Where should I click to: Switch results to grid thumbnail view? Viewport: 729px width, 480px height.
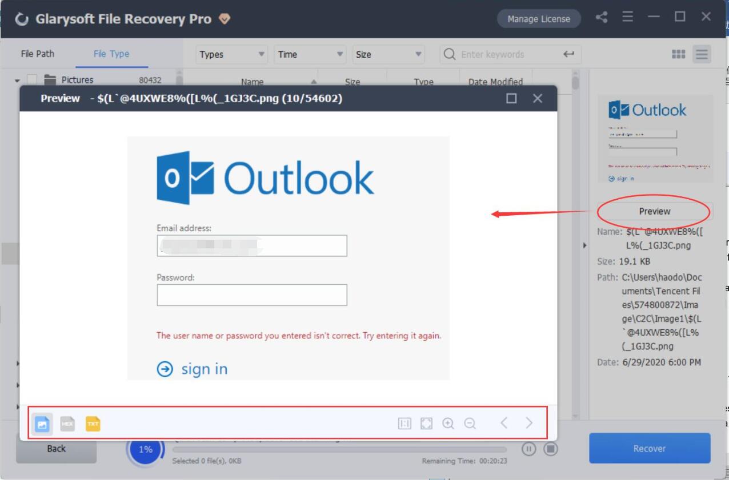[x=678, y=54]
